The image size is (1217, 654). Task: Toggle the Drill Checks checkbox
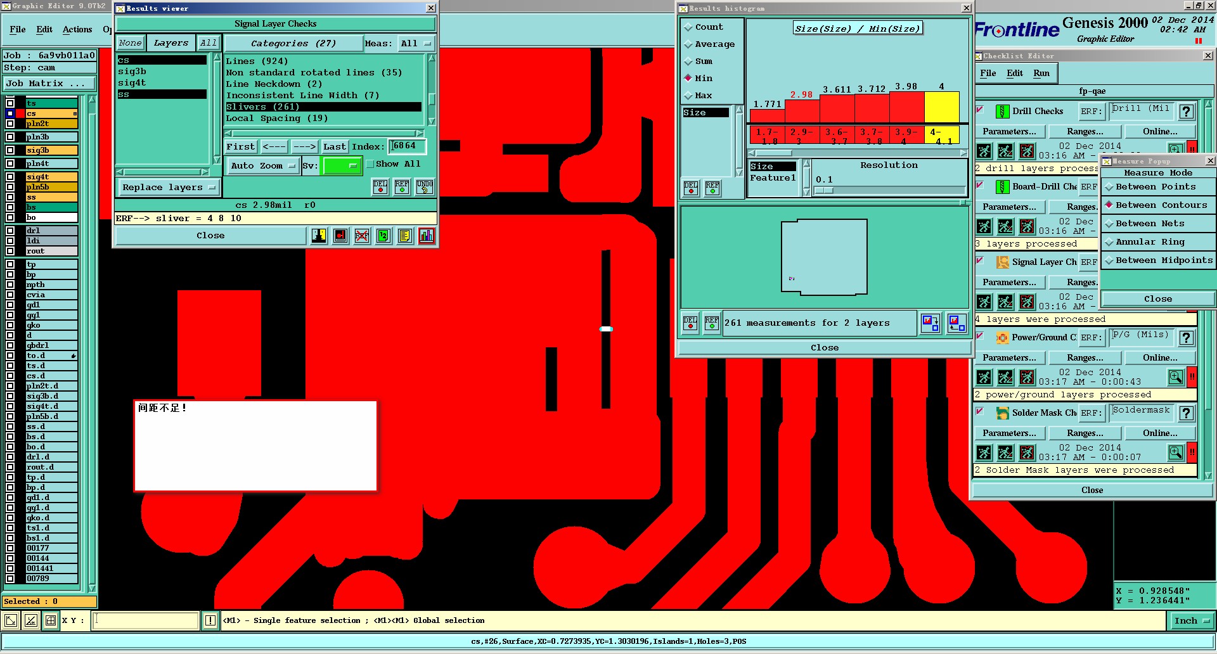pos(980,110)
